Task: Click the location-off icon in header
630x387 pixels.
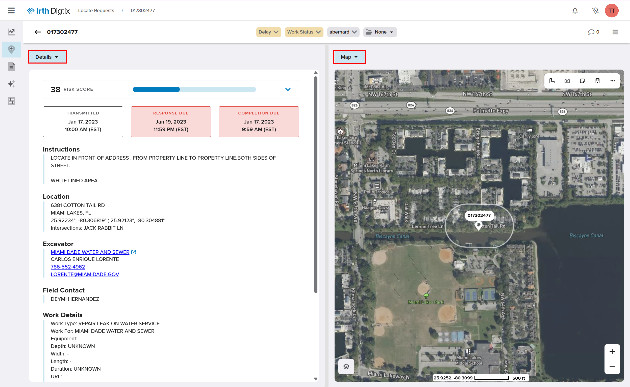Action: (x=595, y=11)
